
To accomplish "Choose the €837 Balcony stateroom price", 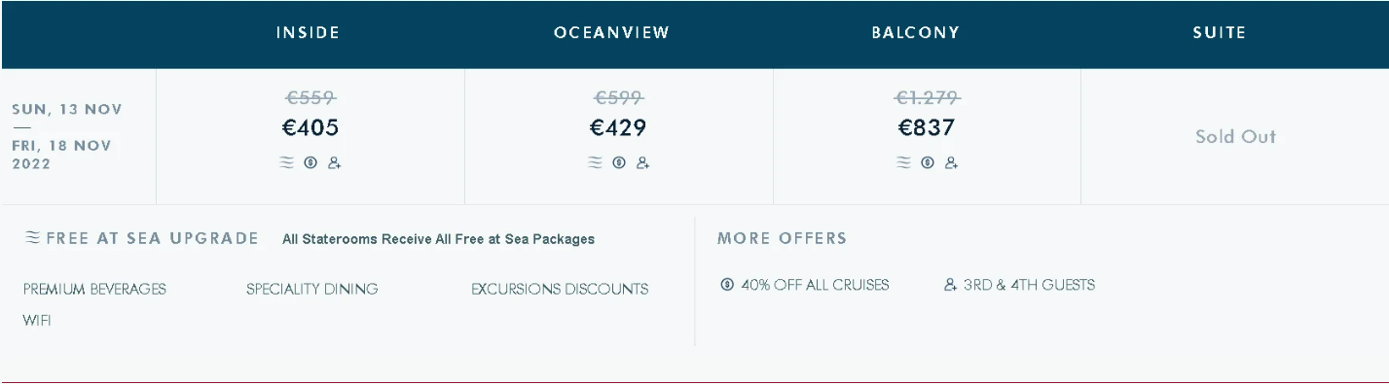I will click(927, 127).
